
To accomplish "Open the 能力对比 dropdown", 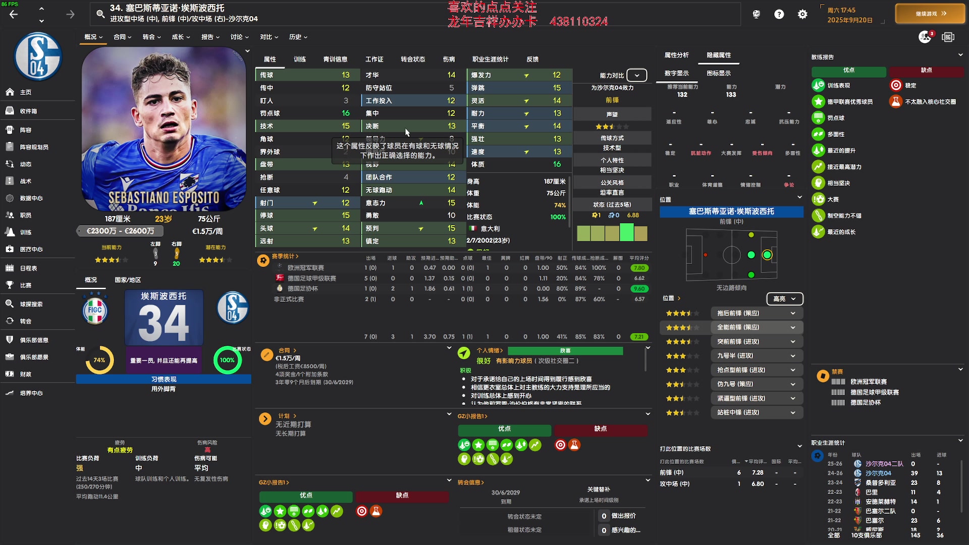I will click(x=637, y=75).
